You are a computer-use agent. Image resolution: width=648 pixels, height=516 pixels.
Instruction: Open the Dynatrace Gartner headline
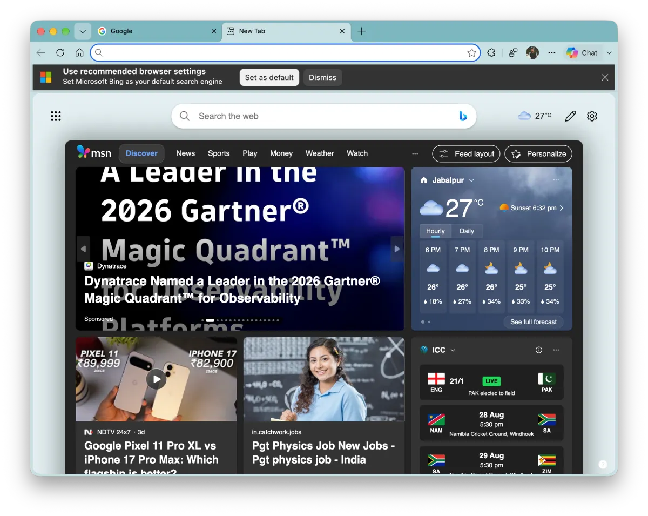pos(232,290)
